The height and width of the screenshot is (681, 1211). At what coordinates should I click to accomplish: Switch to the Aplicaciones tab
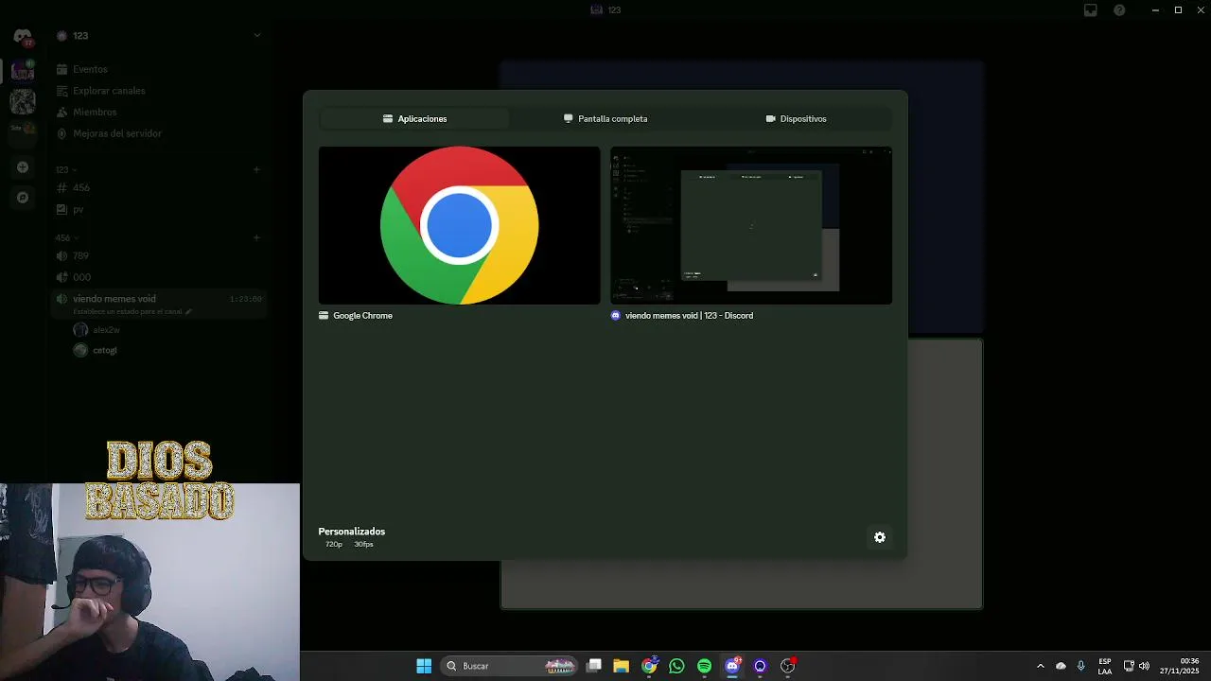pos(414,119)
